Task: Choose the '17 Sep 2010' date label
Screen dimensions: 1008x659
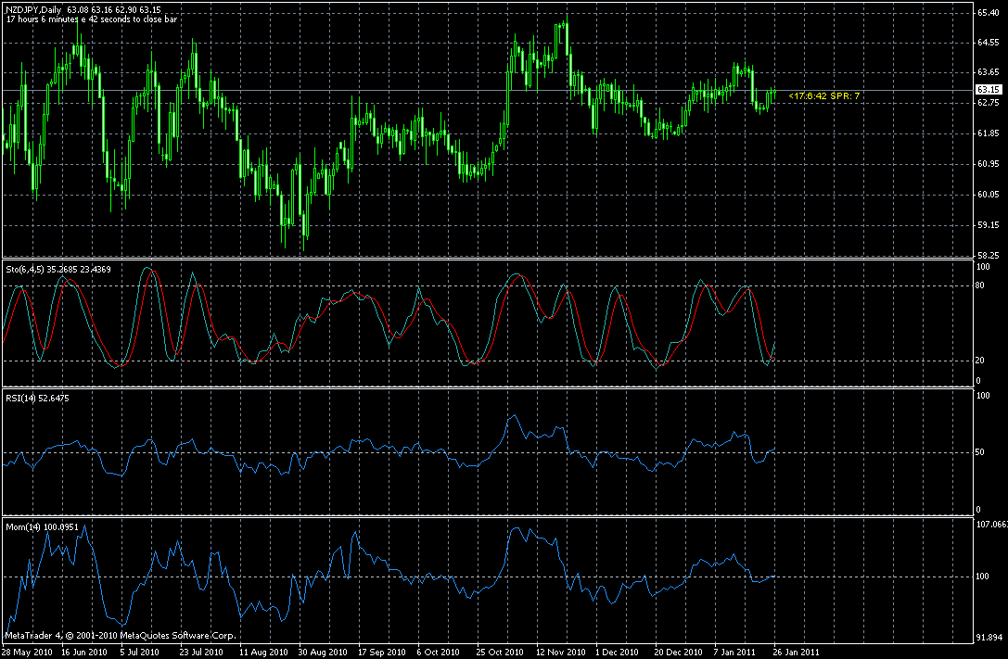Action: 382,652
